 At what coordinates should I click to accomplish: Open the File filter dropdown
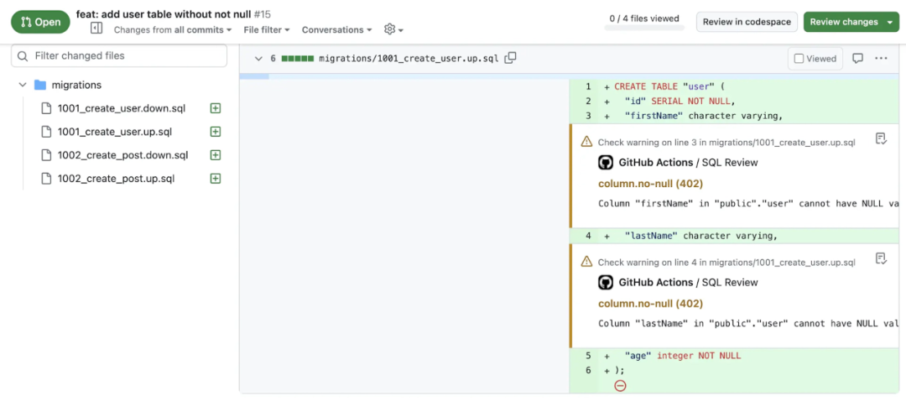coord(267,29)
